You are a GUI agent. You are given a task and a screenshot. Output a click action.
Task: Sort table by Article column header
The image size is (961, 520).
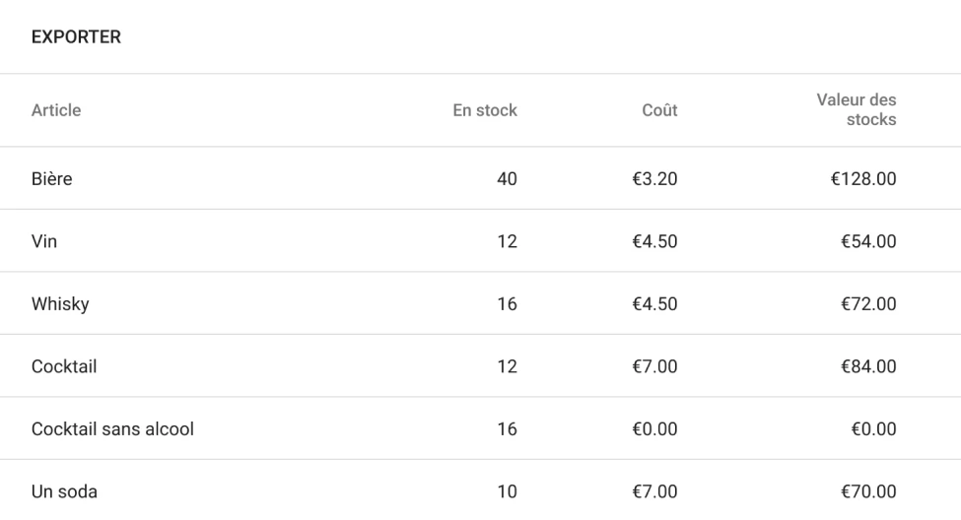(x=56, y=110)
